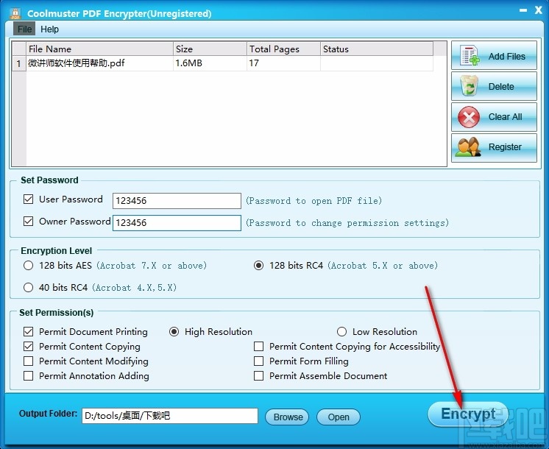This screenshot has height=449, width=549.
Task: Click the Delete button label
Action: click(501, 87)
